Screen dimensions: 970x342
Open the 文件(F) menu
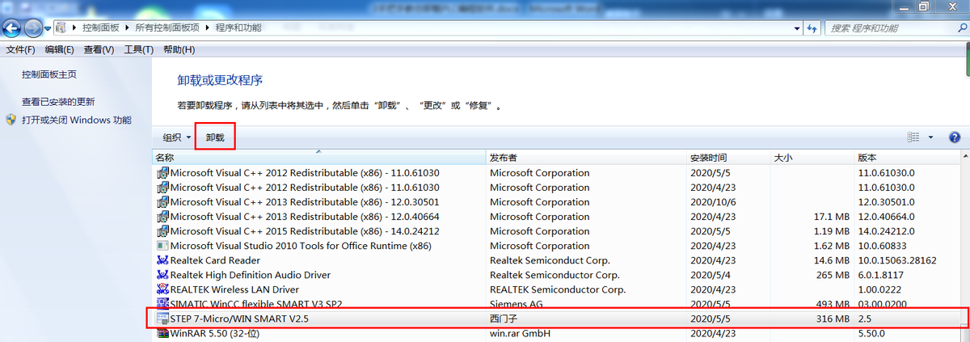(x=21, y=49)
